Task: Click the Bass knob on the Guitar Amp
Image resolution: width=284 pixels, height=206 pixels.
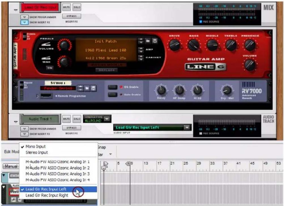Action: coord(194,45)
